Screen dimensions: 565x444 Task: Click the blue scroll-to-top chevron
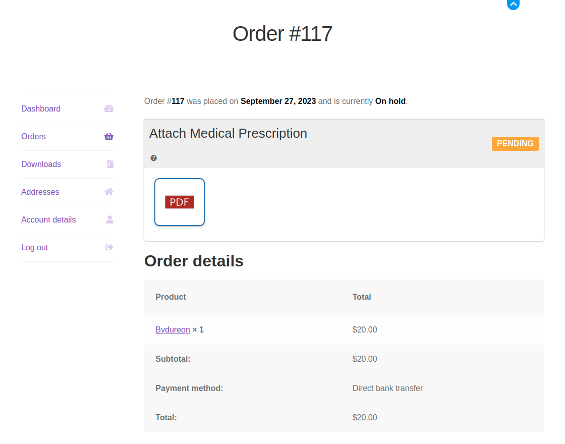pyautogui.click(x=513, y=5)
